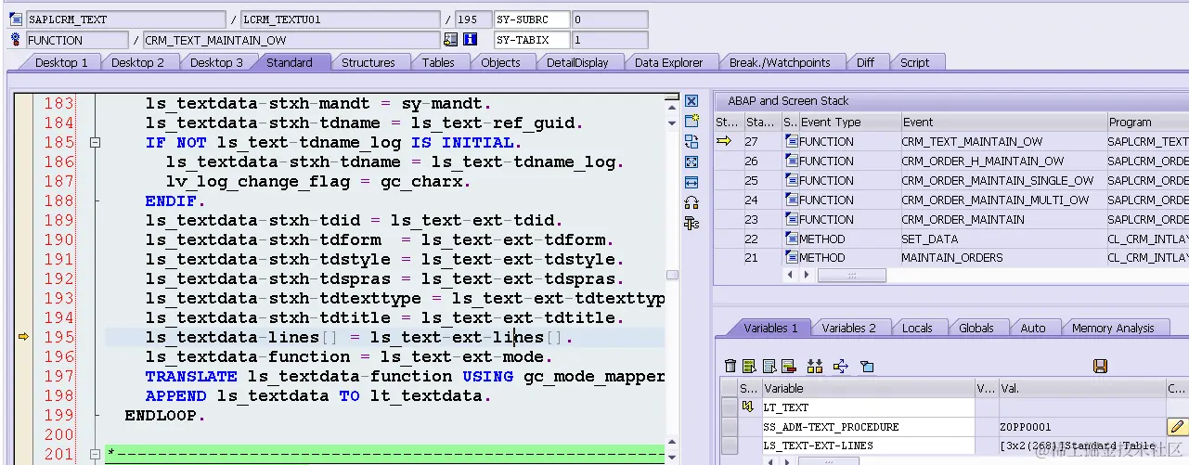Image resolution: width=1189 pixels, height=465 pixels.
Task: Switch to the Auto tab
Action: point(1032,328)
